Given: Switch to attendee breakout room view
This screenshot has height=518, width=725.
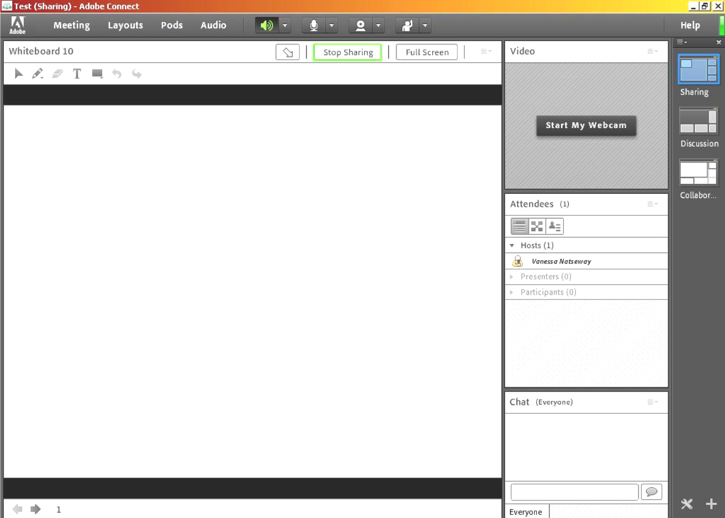Looking at the screenshot, I should pyautogui.click(x=537, y=226).
